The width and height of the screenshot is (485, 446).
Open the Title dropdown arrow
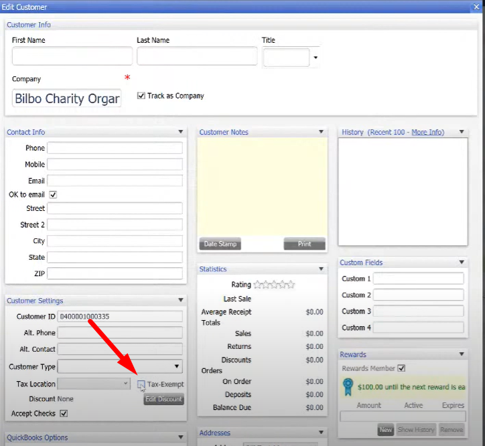tap(316, 58)
